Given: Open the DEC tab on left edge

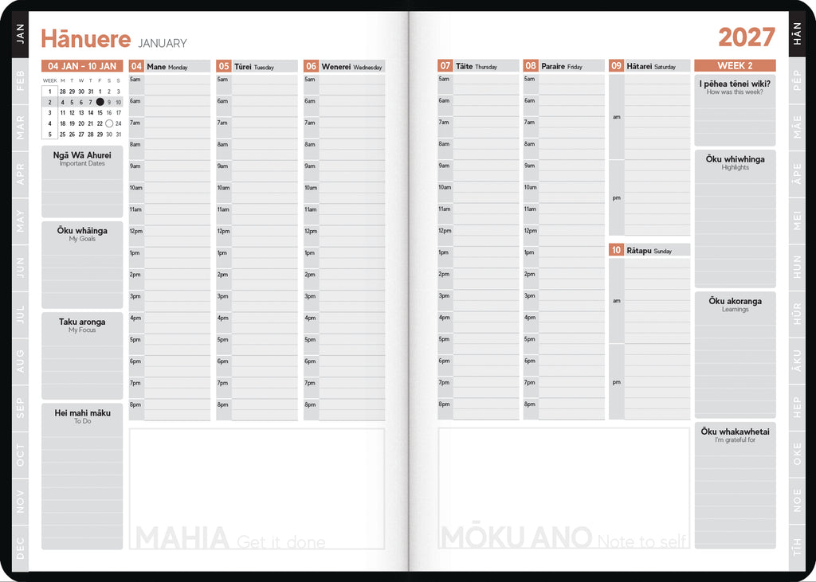Looking at the screenshot, I should (20, 549).
